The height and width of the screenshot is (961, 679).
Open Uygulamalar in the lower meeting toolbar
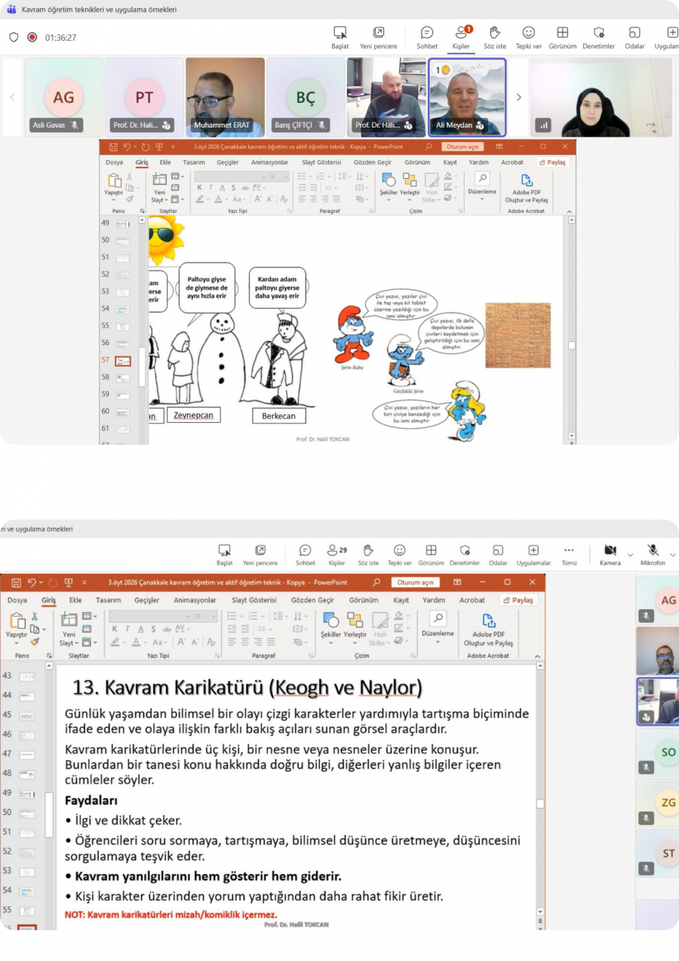pyautogui.click(x=533, y=554)
